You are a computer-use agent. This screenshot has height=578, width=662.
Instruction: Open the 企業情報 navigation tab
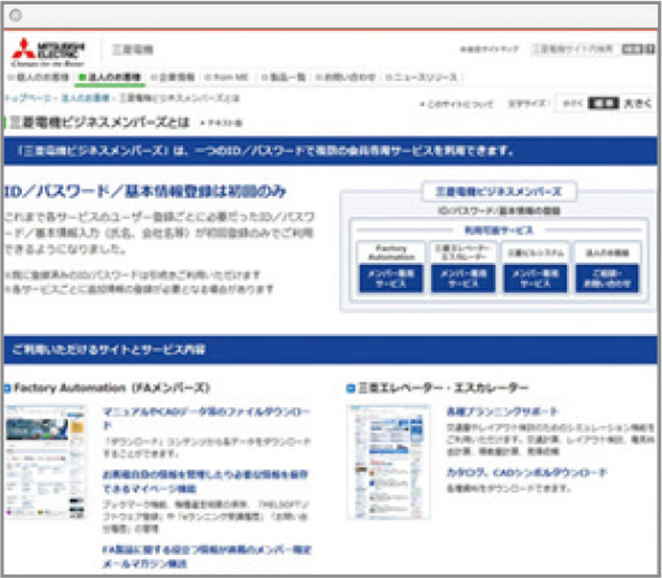[173, 78]
